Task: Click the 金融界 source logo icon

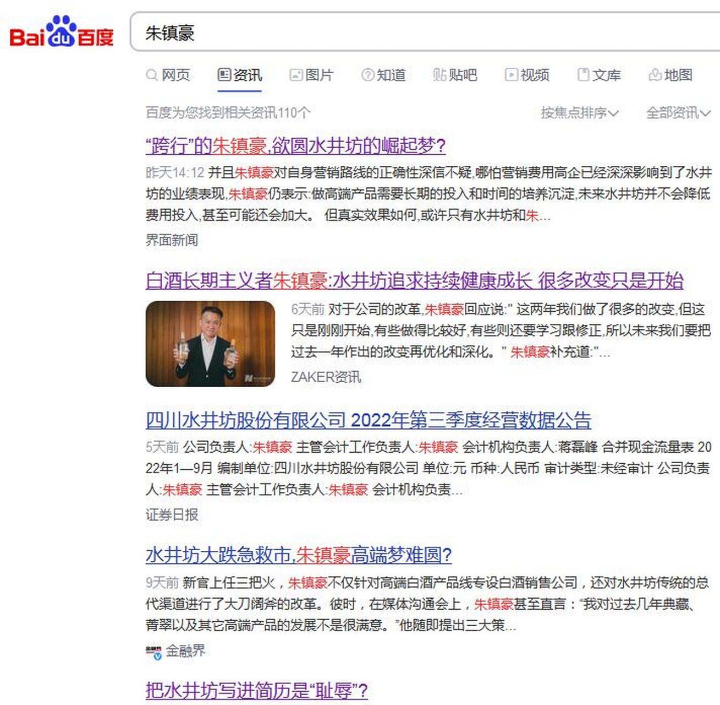Action: pyautogui.click(x=153, y=652)
